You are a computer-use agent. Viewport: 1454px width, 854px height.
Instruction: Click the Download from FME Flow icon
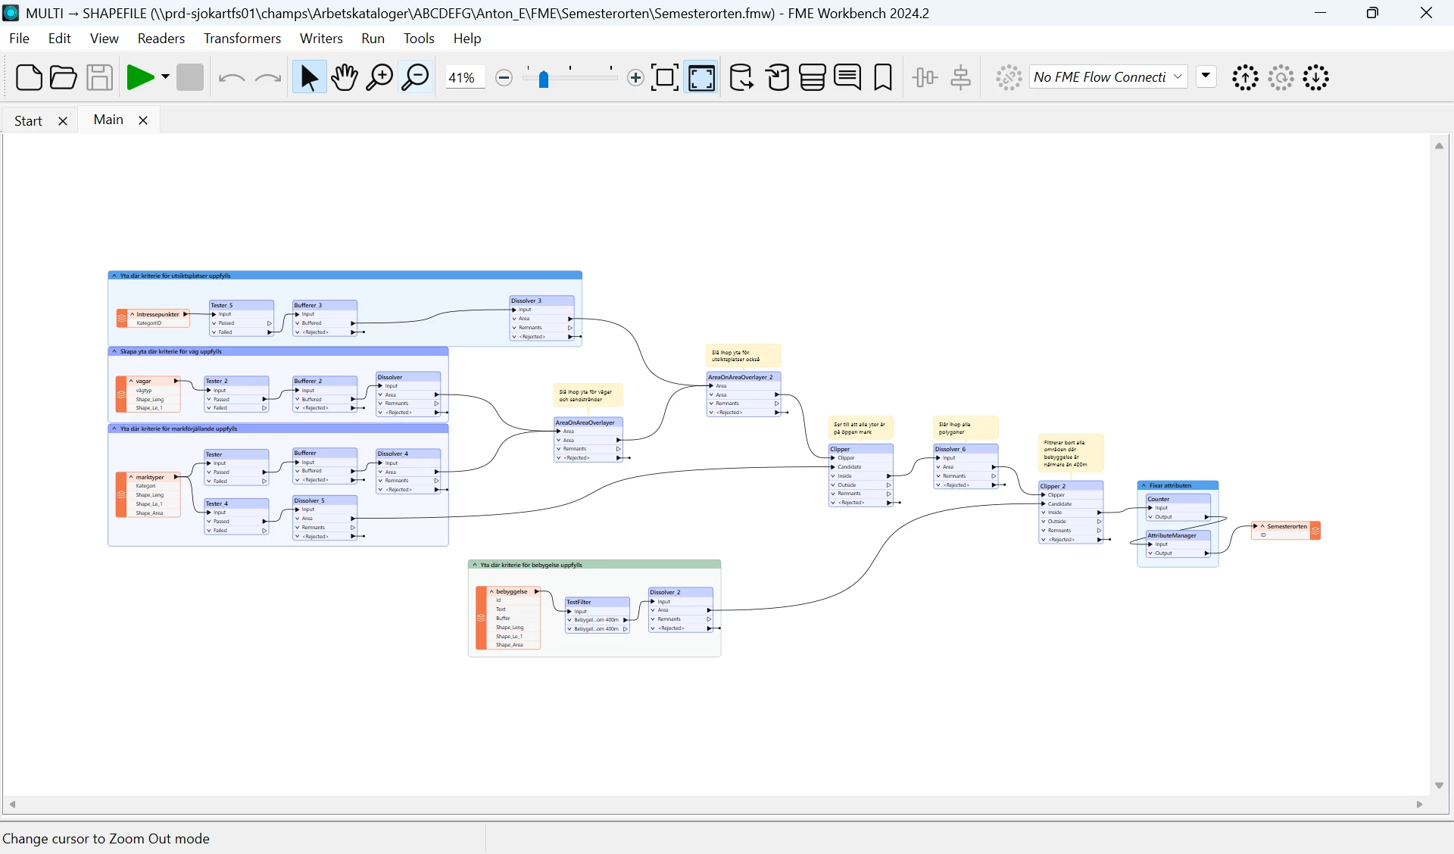1316,77
